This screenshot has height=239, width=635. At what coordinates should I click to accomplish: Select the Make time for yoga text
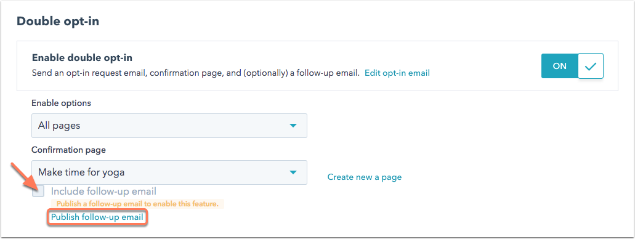[81, 172]
